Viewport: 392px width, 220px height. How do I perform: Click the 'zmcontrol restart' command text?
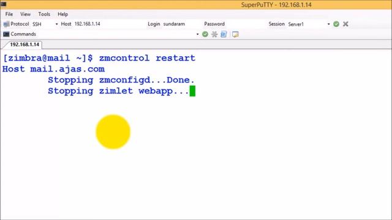click(x=147, y=58)
